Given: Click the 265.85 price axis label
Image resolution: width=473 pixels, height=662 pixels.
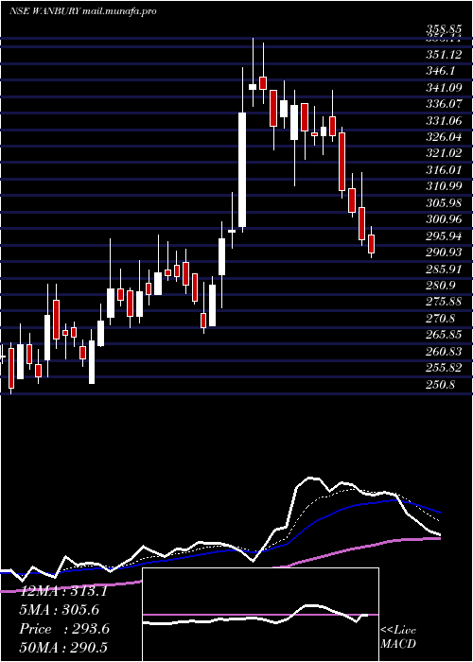Looking at the screenshot, I should tap(443, 335).
